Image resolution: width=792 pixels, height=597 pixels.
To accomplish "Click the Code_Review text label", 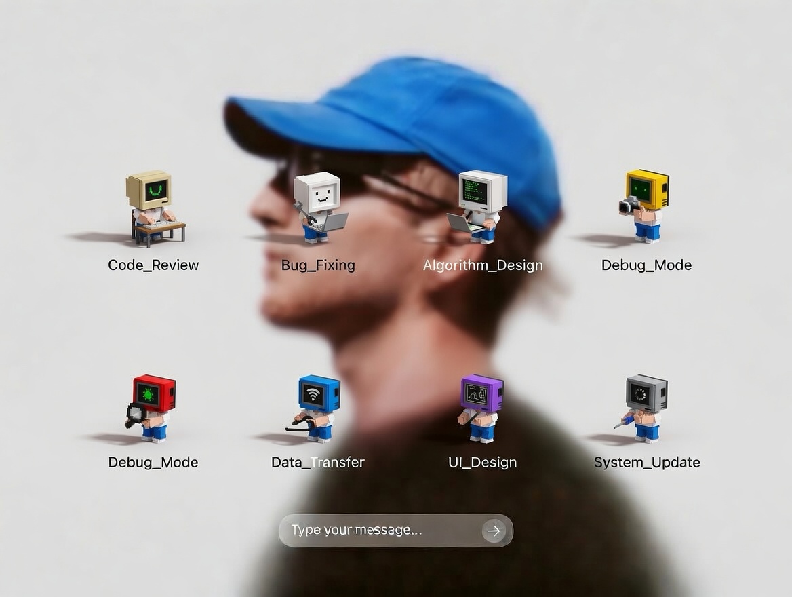I will pyautogui.click(x=153, y=265).
